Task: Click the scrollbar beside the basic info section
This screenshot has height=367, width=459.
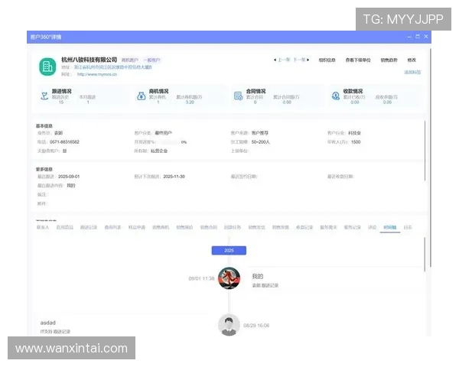Action: pyautogui.click(x=425, y=151)
